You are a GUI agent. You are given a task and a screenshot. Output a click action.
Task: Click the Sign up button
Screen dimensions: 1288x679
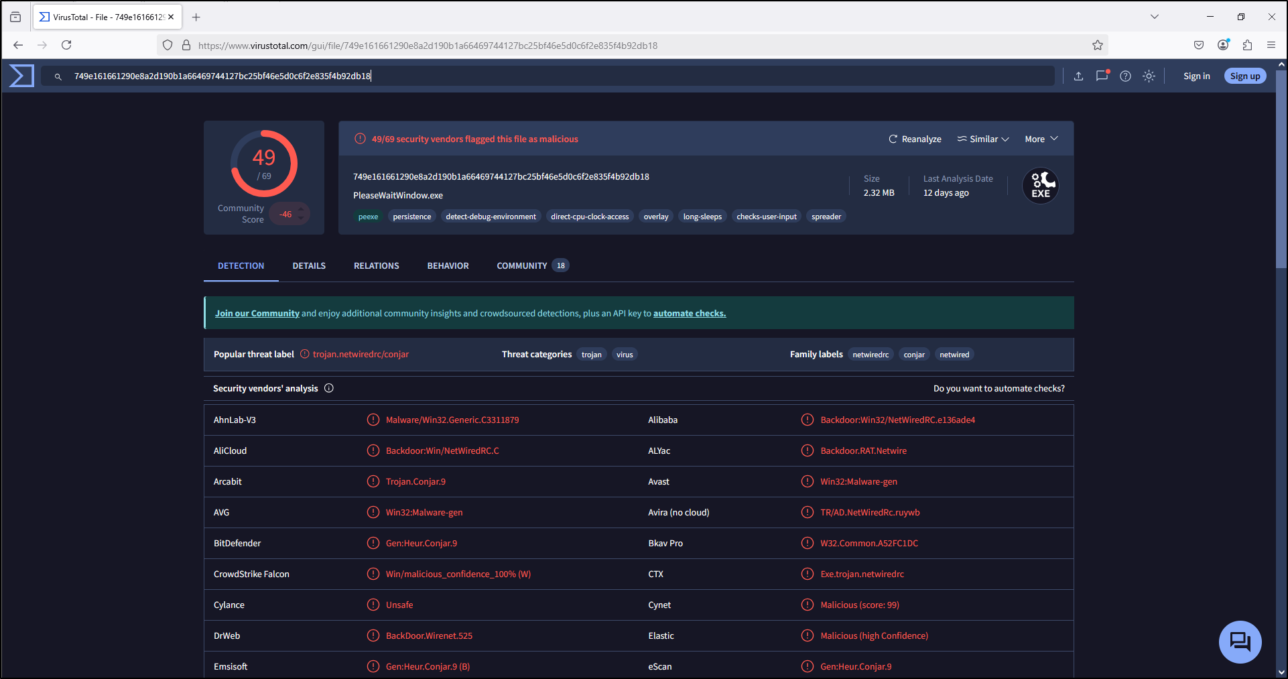[x=1245, y=76]
